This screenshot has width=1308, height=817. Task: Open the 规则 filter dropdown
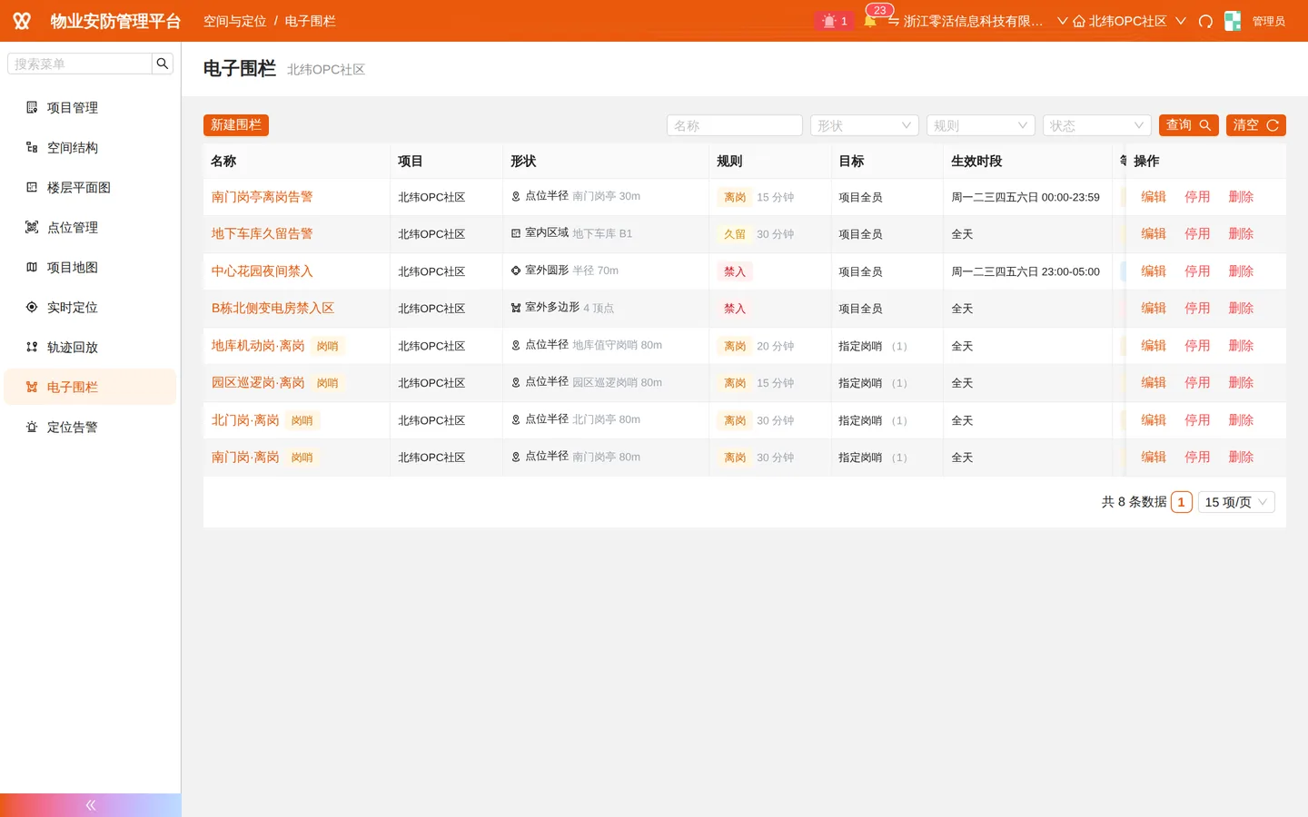click(x=980, y=125)
